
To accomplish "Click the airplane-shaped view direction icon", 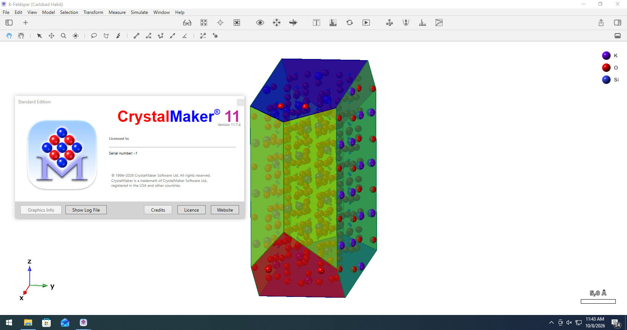I will click(293, 23).
